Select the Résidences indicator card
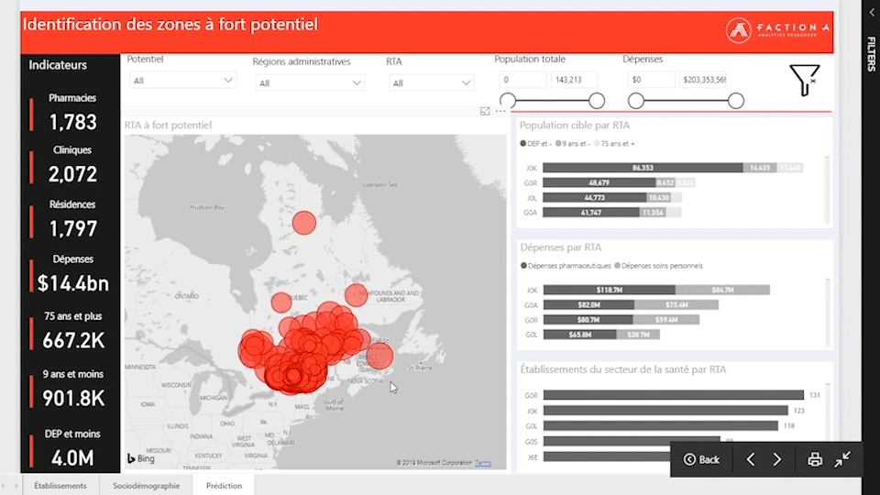 click(x=72, y=219)
